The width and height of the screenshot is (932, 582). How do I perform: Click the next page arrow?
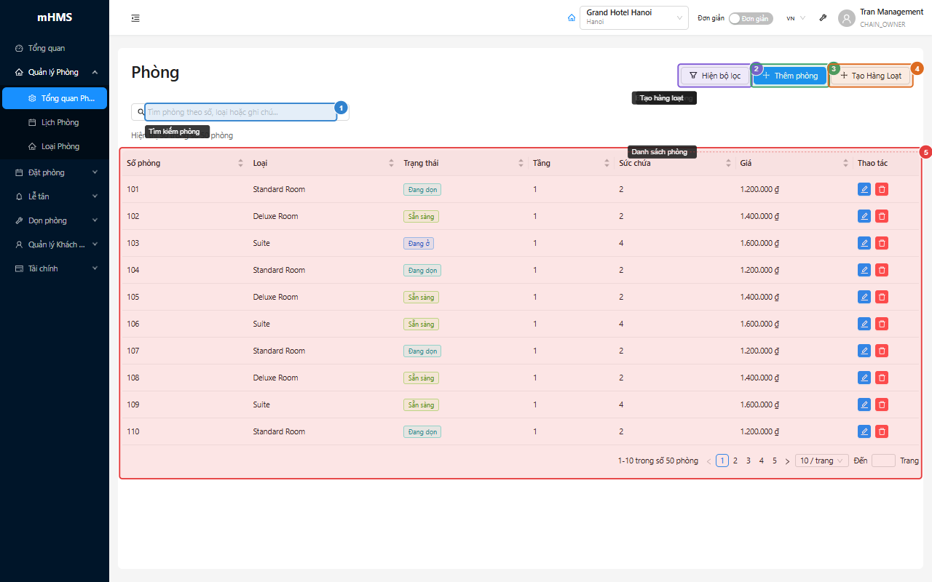[787, 461]
